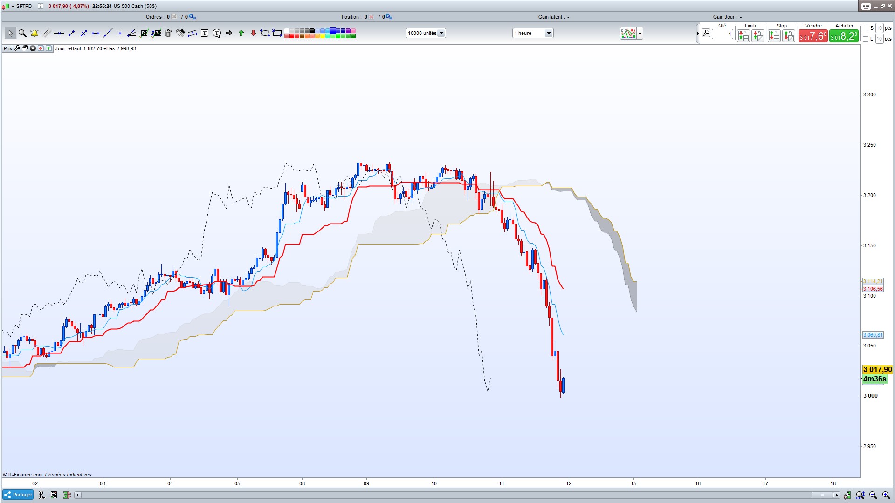The image size is (895, 503).
Task: Click the 3 017,90 current price label
Action: pyautogui.click(x=877, y=370)
